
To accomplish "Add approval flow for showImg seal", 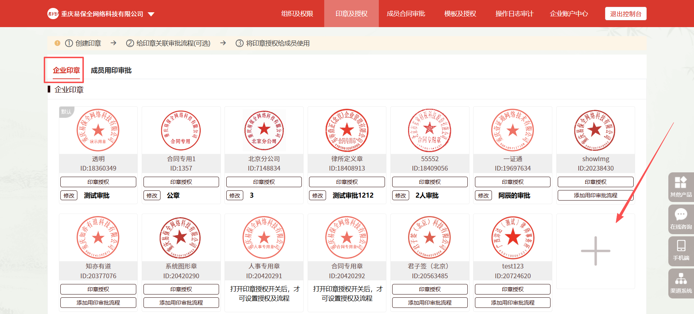I will click(595, 195).
